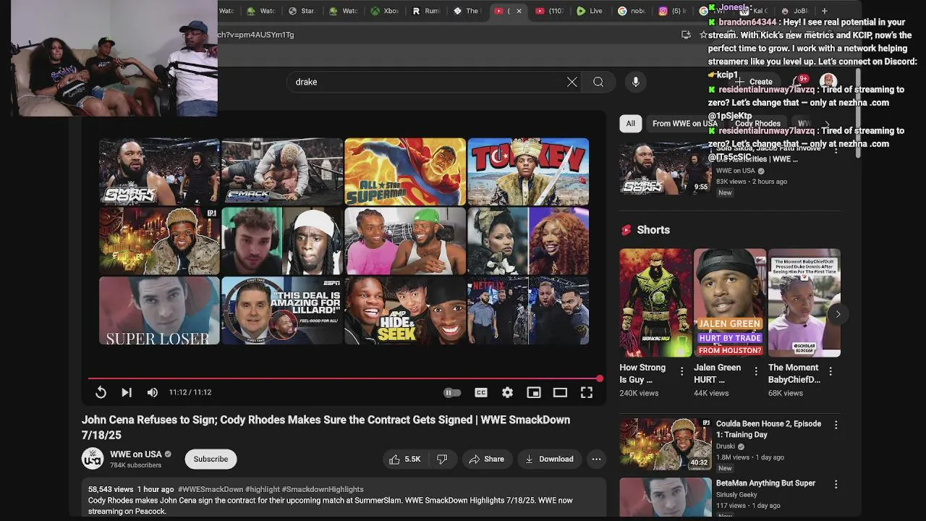Image resolution: width=926 pixels, height=521 pixels.
Task: Open the 9:55 SmackDown sidebar video thumbnail
Action: coord(666,169)
